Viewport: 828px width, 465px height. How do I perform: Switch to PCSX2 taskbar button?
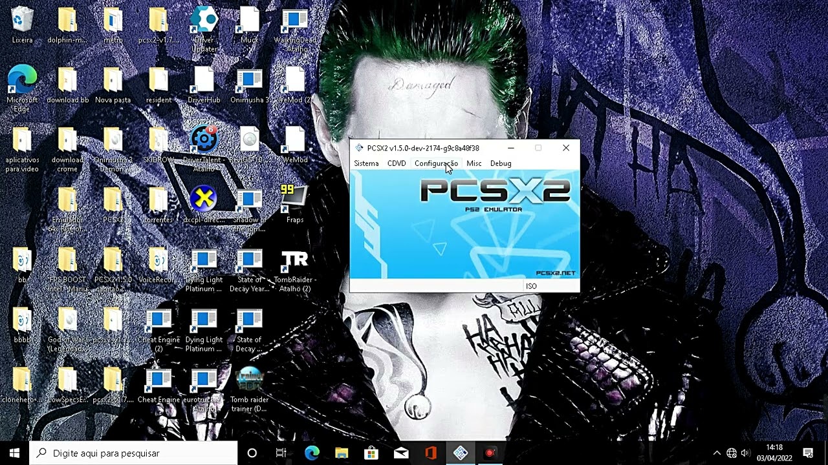461,453
